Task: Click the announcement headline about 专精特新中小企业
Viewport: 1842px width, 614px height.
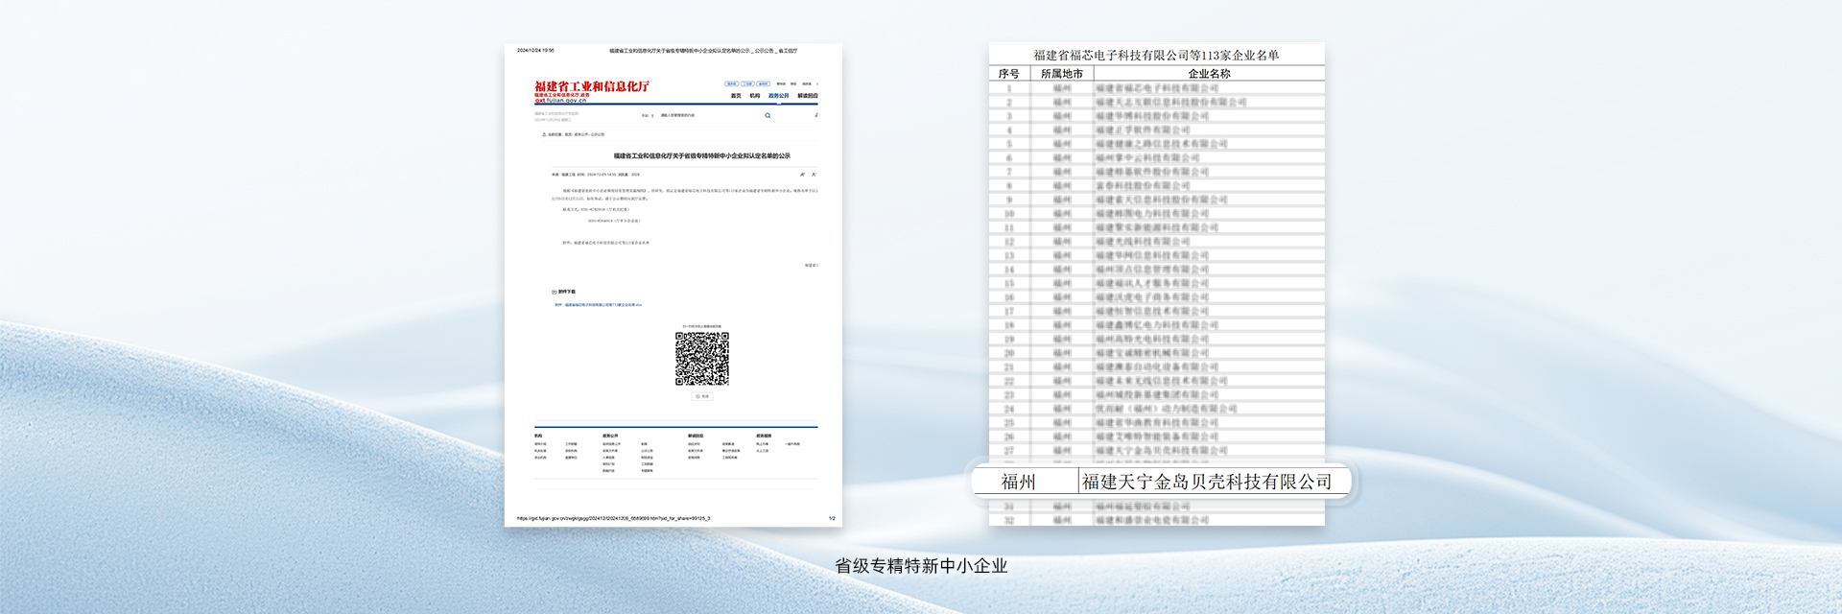Action: point(702,155)
